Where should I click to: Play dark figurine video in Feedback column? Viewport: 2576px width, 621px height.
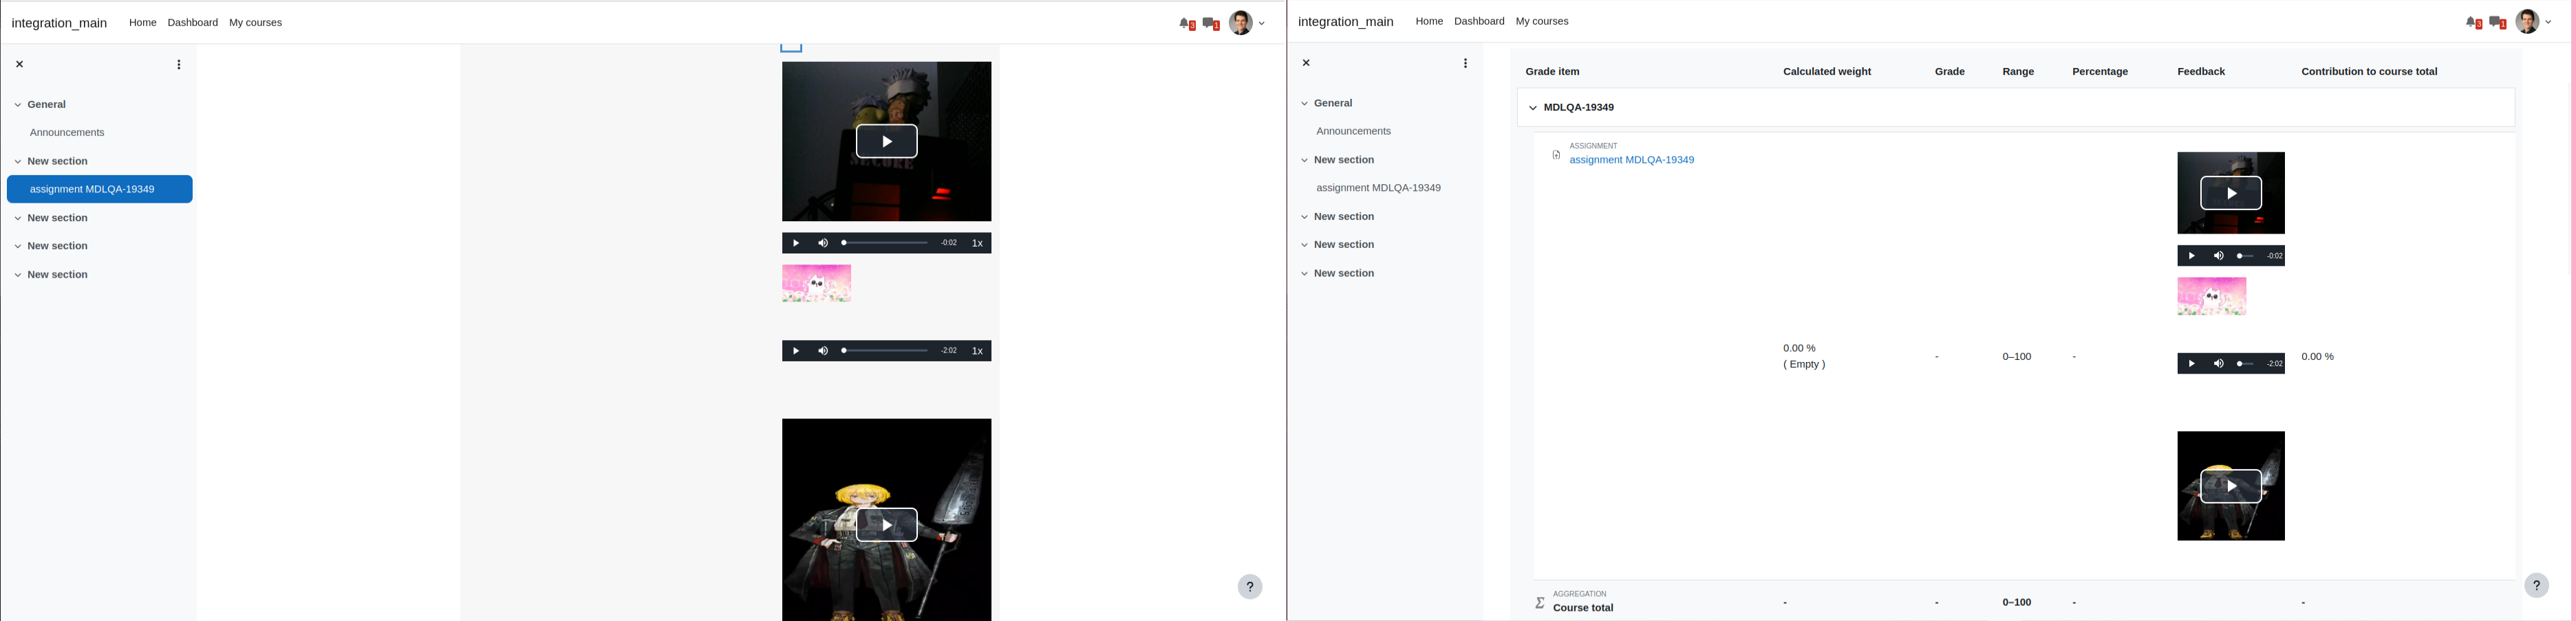[2232, 194]
